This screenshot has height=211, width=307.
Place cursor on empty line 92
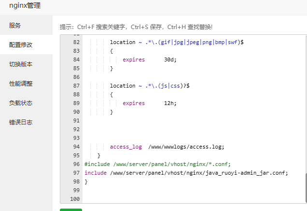point(195,129)
